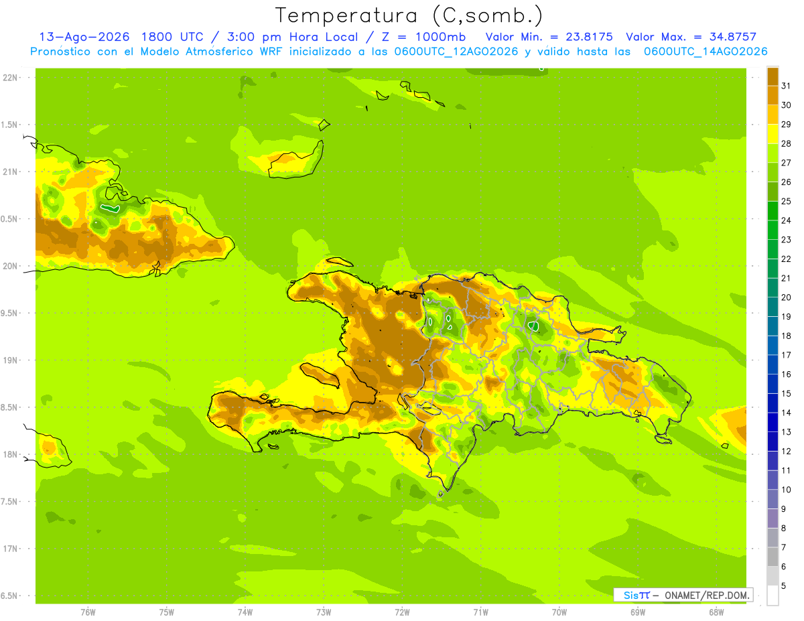
Task: Click the "69W" longitude axis label
Action: pos(638,612)
